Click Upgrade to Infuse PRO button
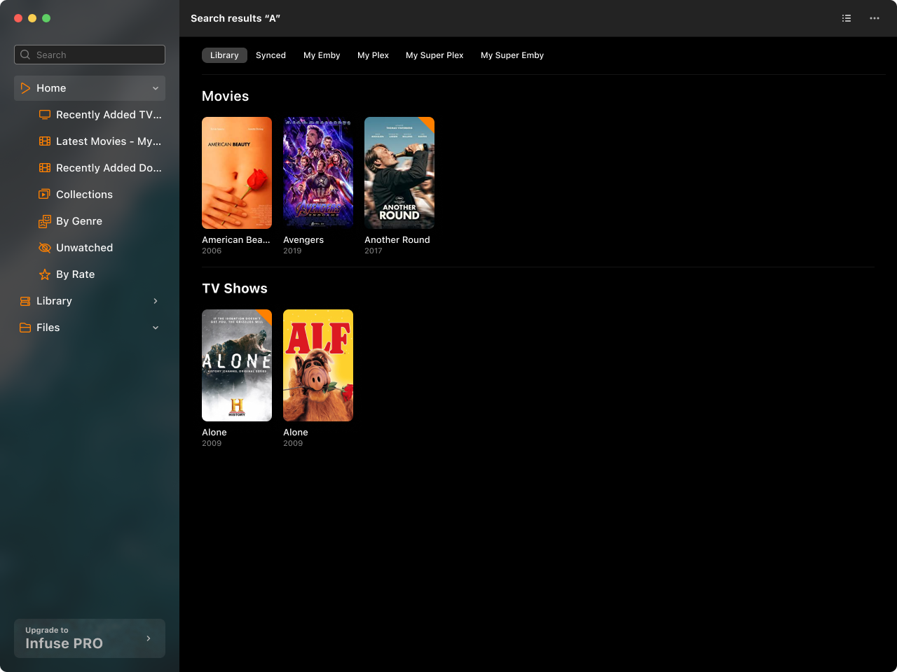The height and width of the screenshot is (672, 897). coord(90,638)
